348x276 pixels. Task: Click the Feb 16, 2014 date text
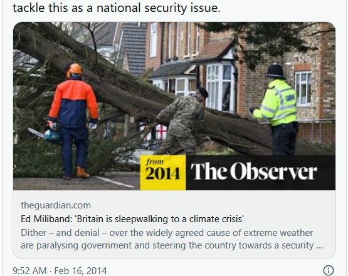point(80,271)
